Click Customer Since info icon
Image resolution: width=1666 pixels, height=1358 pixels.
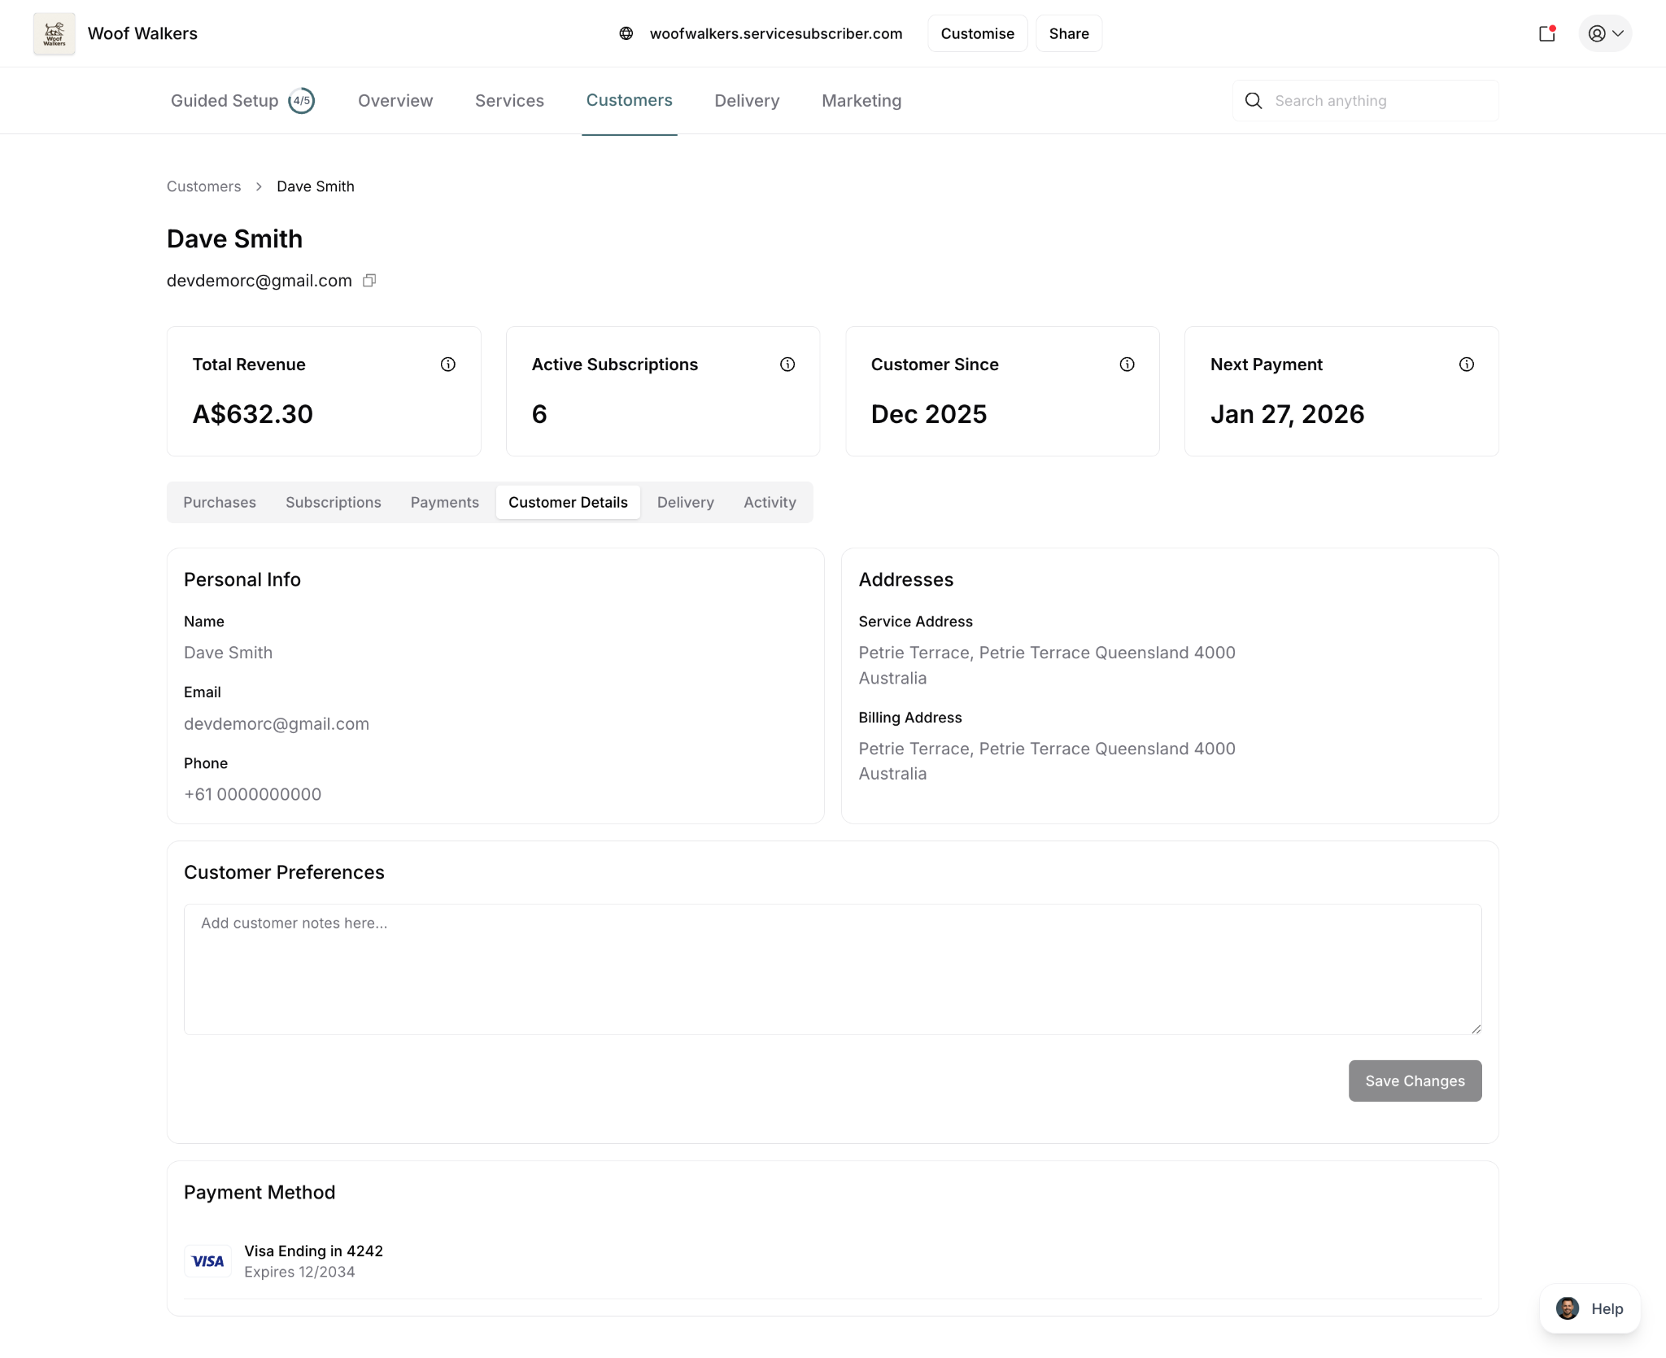pos(1126,365)
